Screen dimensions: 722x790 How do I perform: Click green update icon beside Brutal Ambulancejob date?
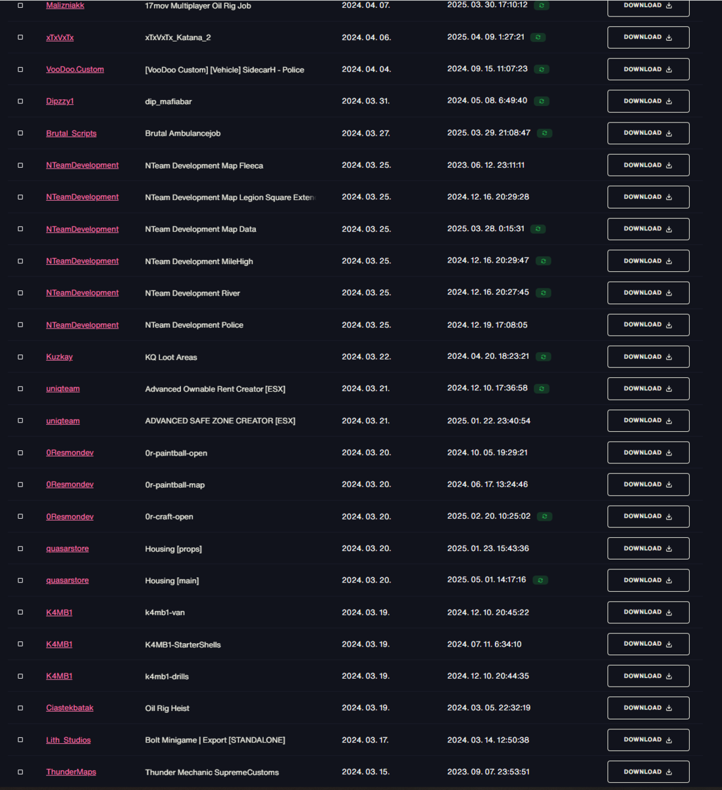[x=544, y=133]
